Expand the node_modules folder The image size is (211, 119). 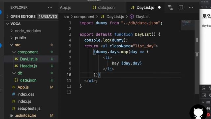[12, 31]
